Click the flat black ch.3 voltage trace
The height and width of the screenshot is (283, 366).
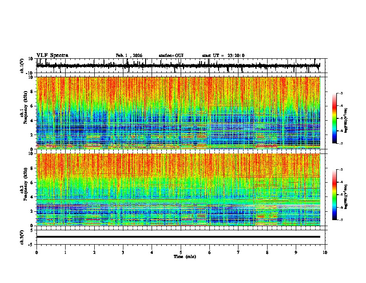click(x=178, y=237)
